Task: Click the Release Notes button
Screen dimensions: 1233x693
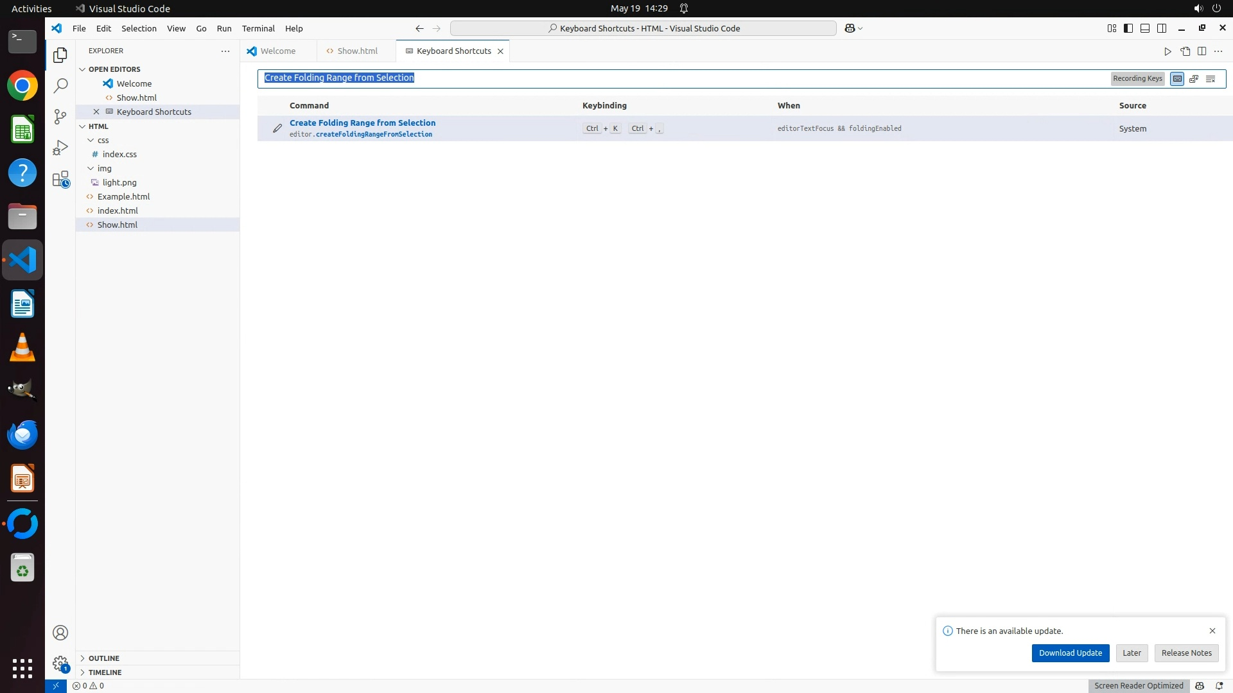Action: pyautogui.click(x=1186, y=653)
